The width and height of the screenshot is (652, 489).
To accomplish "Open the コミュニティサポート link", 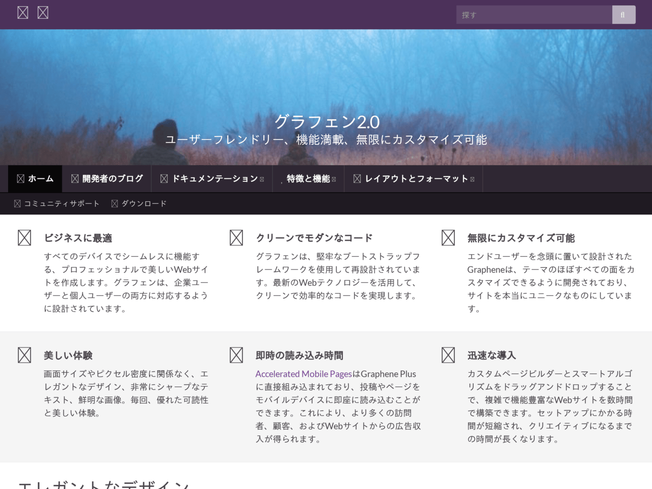I will (x=57, y=204).
